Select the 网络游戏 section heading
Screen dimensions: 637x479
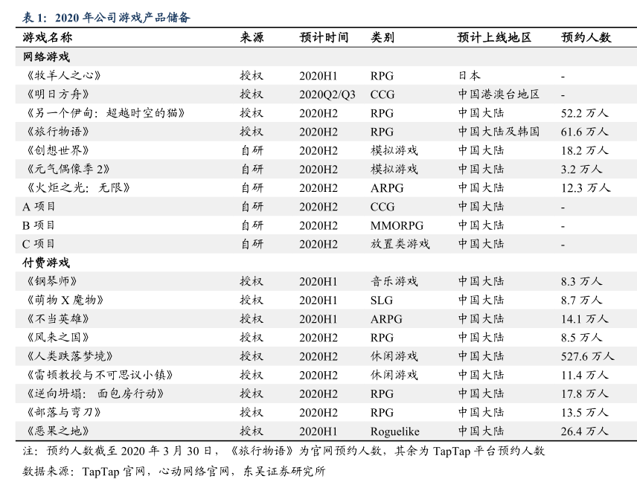coord(46,57)
